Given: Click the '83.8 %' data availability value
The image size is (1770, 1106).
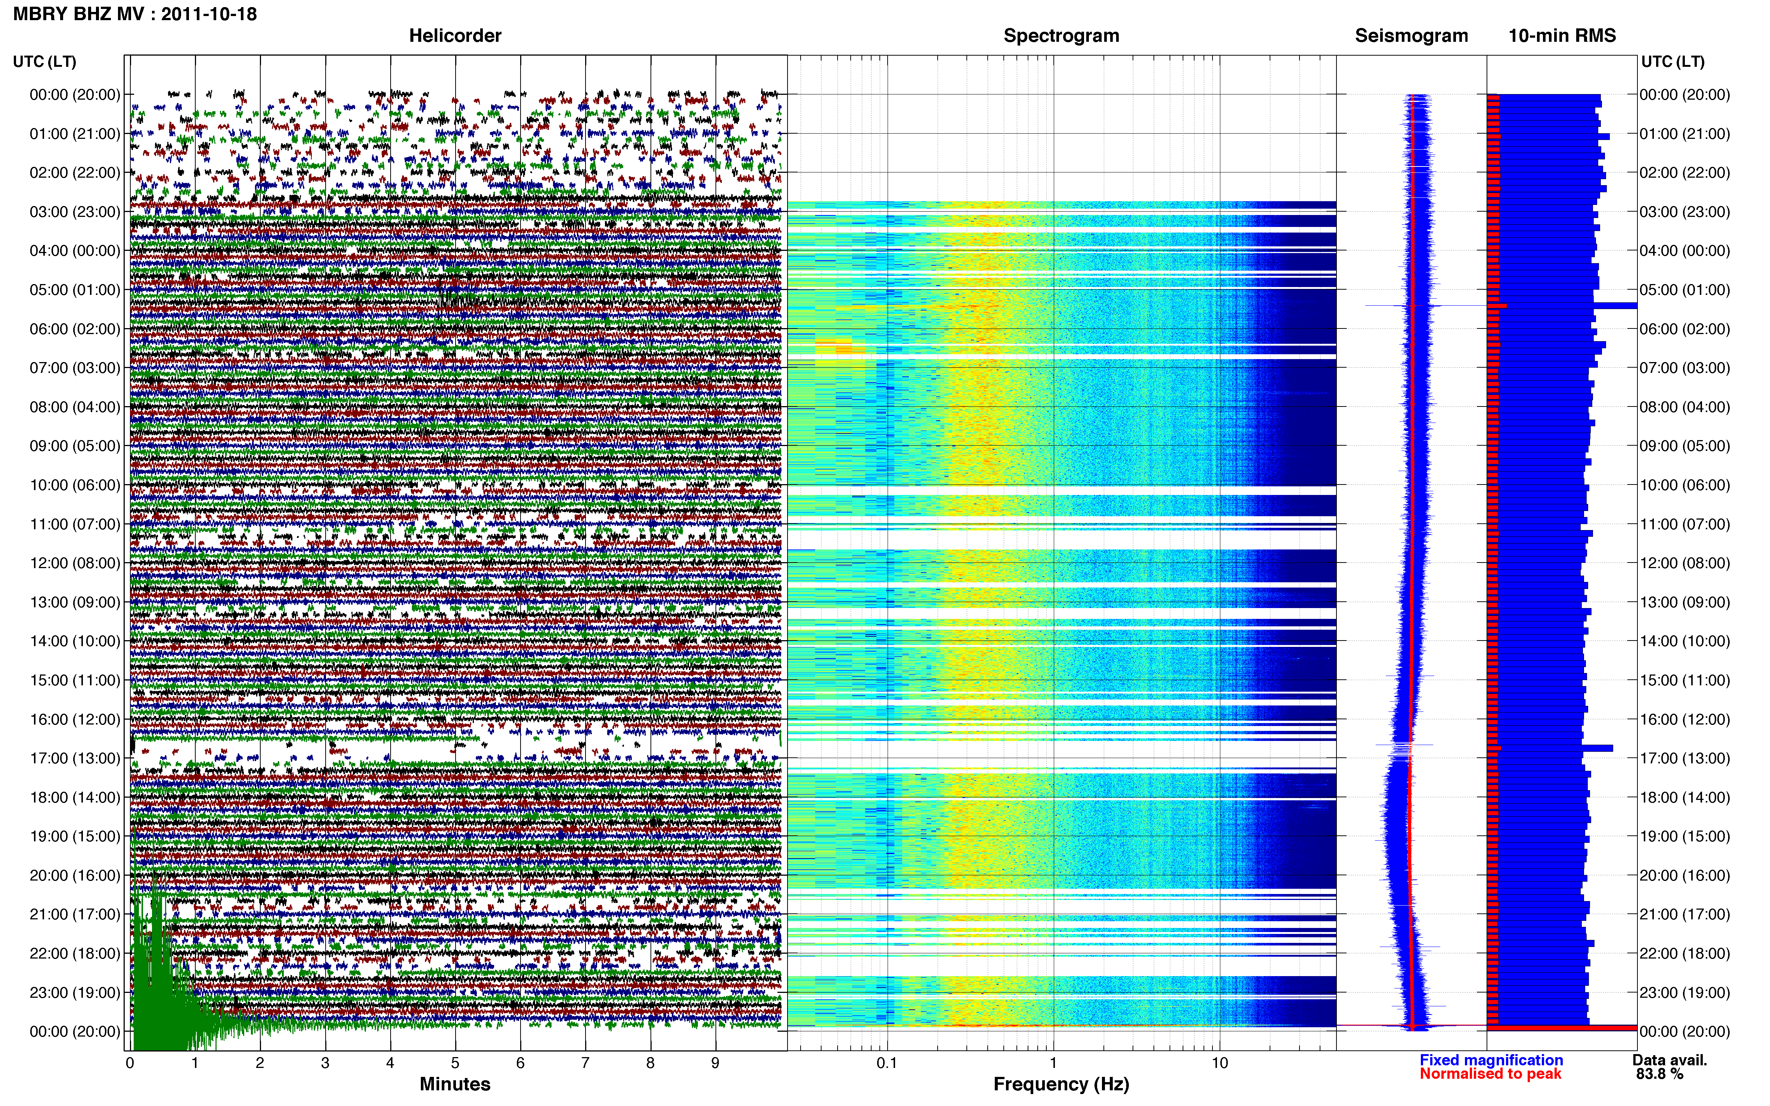Looking at the screenshot, I should click(1659, 1074).
